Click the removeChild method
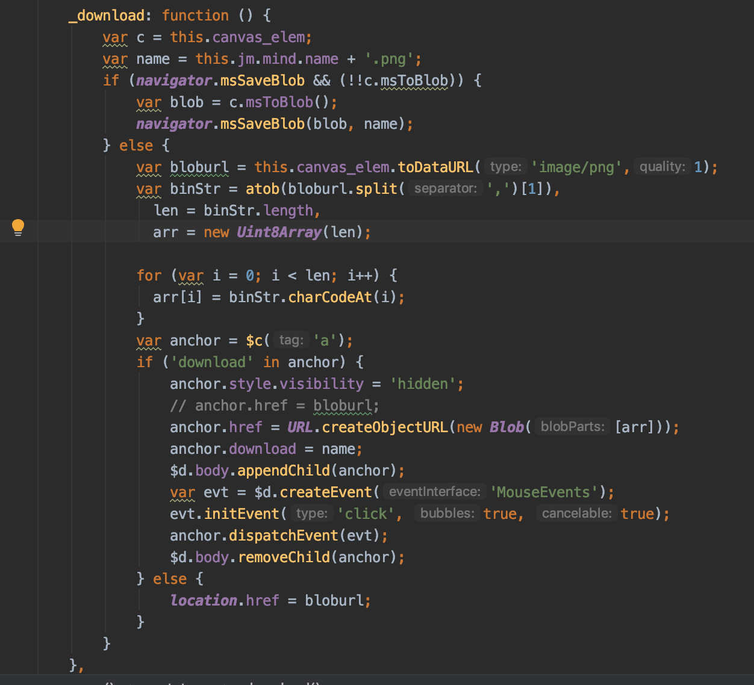This screenshot has width=754, height=685. tap(284, 557)
